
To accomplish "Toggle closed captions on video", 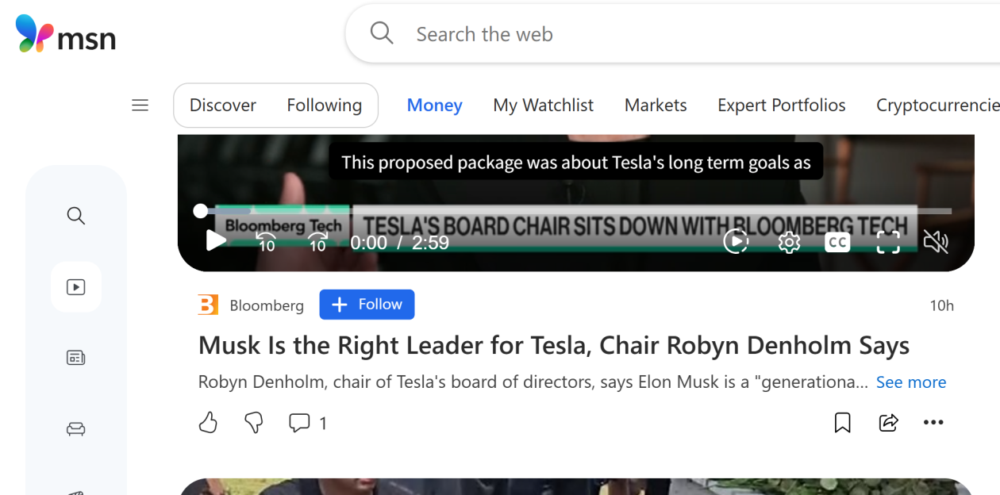I will 837,242.
